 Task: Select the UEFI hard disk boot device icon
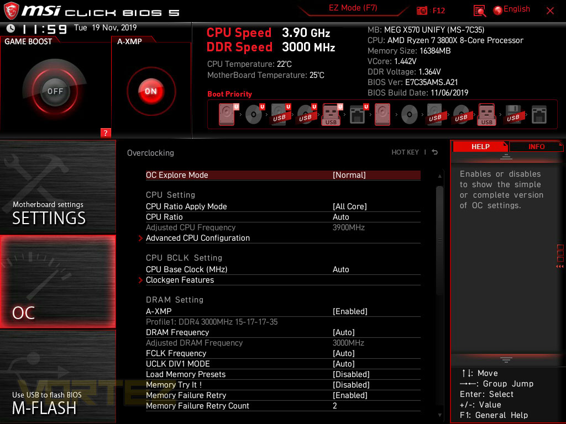[228, 114]
